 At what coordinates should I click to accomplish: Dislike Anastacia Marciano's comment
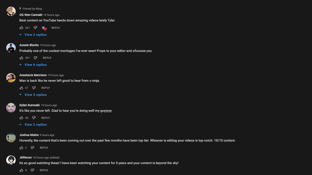(34, 88)
